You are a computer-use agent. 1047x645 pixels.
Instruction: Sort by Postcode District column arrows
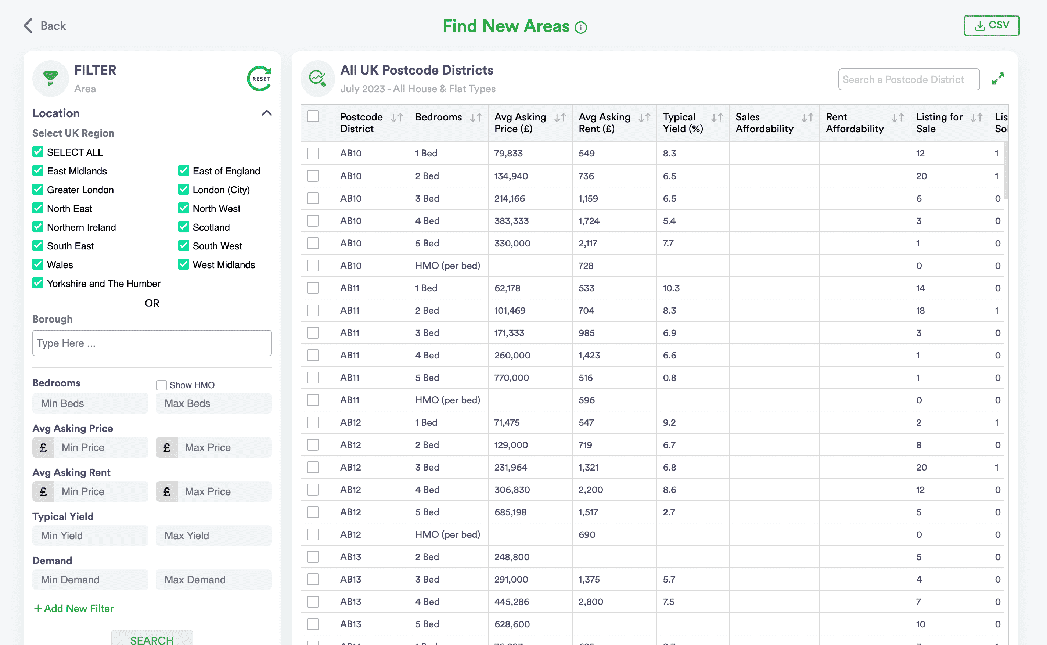point(397,118)
